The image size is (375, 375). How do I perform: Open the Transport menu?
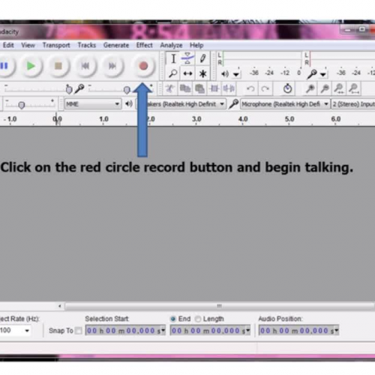(x=56, y=45)
